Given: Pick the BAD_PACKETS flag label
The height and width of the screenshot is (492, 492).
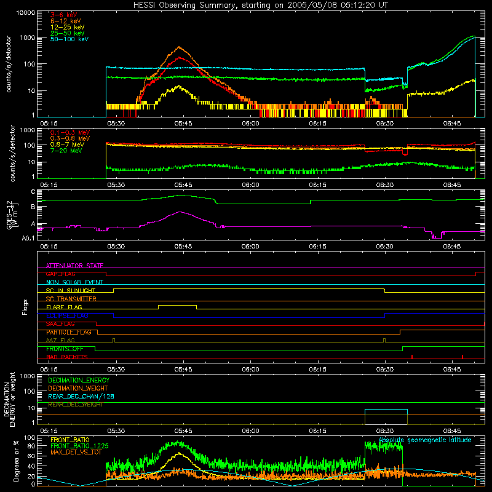Looking at the screenshot, I should [67, 357].
